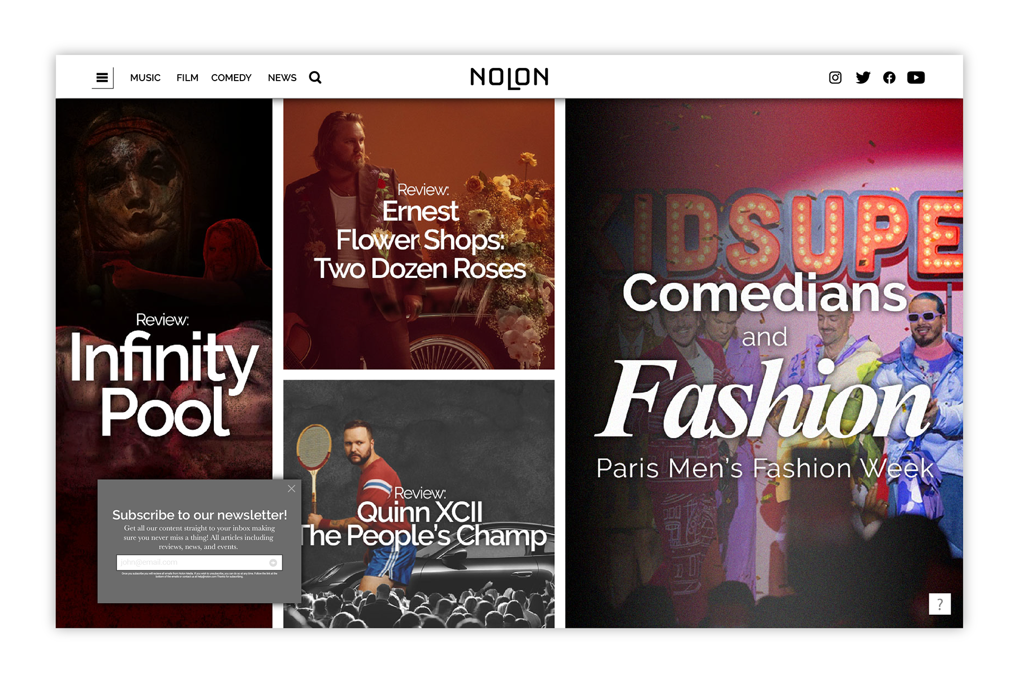Open Comedians and Fashion feature article
The image size is (1019, 683).
click(x=764, y=363)
